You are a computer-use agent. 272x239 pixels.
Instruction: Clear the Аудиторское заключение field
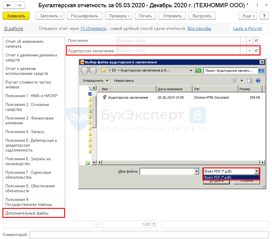tap(249, 51)
